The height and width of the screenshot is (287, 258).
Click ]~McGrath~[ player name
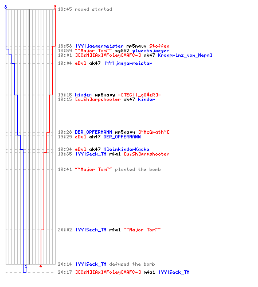154,132
